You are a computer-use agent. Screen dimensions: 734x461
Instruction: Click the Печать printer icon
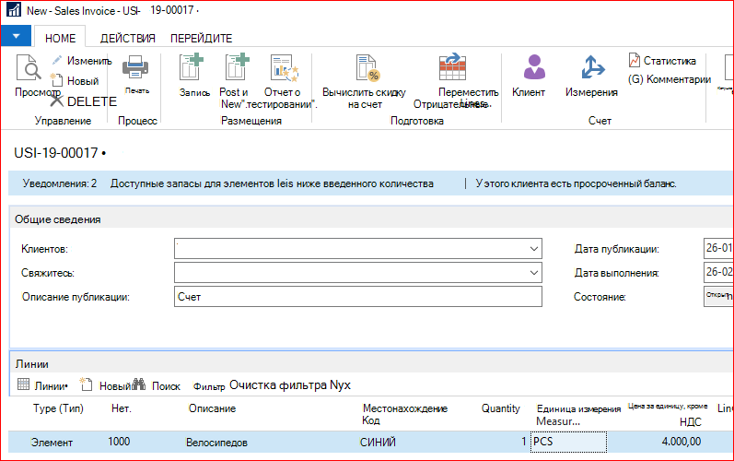tap(135, 67)
